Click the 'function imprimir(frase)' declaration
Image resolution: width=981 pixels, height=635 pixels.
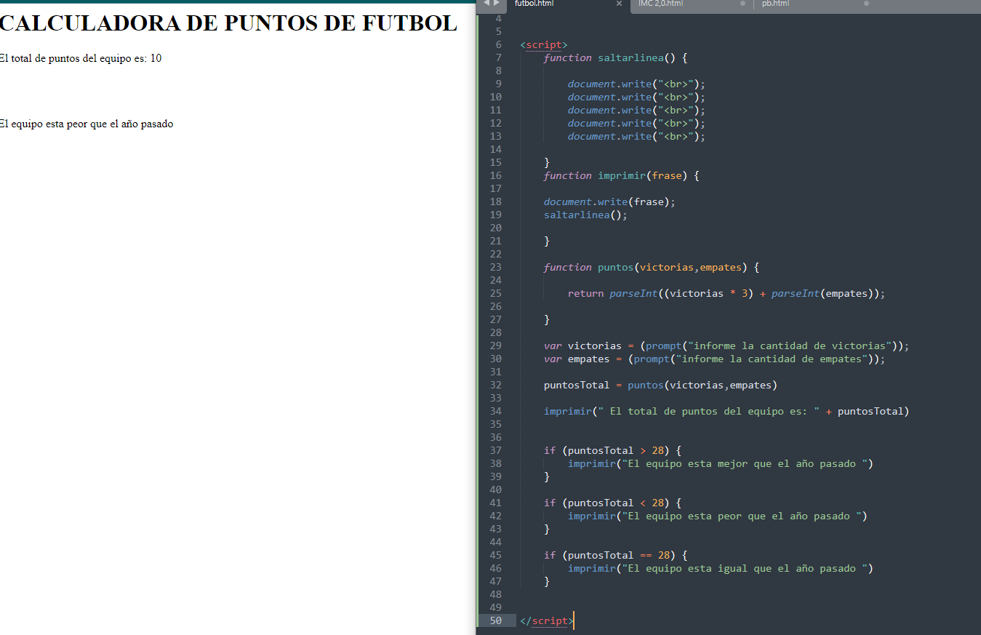(621, 175)
